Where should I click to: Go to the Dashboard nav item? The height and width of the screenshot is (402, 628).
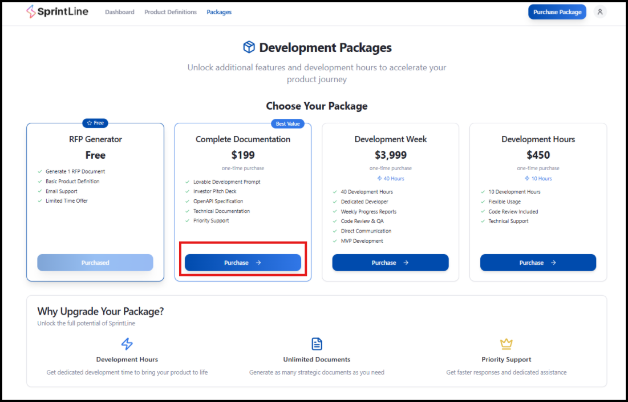point(119,12)
